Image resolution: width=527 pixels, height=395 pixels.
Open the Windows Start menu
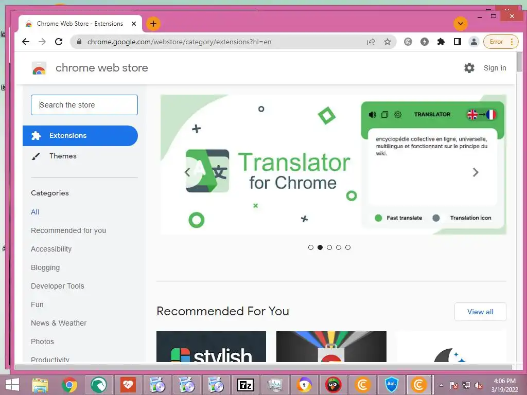coord(12,385)
